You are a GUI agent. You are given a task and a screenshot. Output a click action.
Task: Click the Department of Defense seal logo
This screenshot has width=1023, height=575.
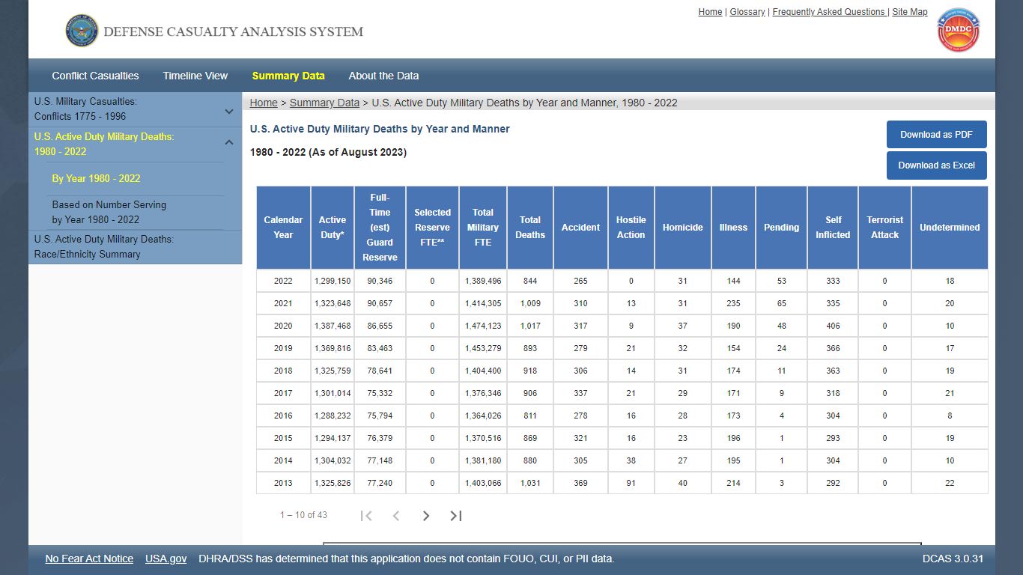click(x=82, y=31)
